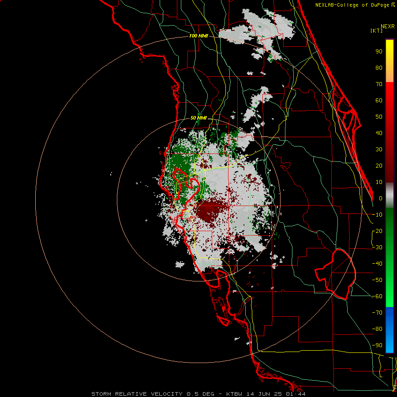This screenshot has width=397, height=397.
Task: Click the -50 scale value
Action: point(377,280)
